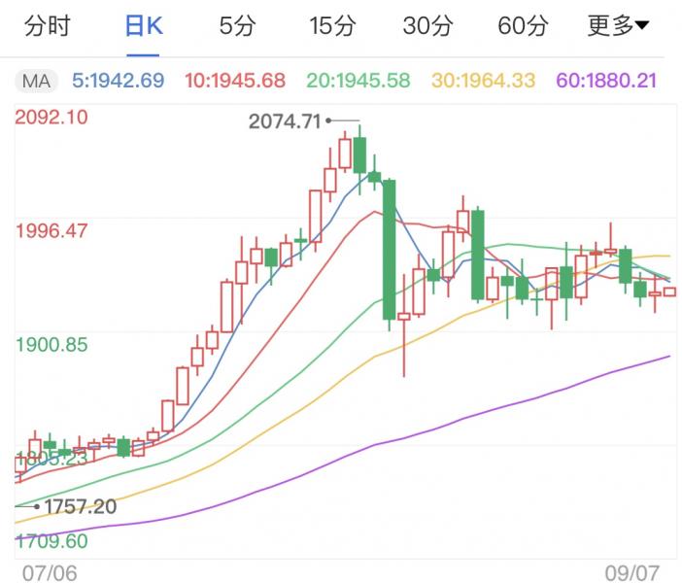This screenshot has height=583, width=682.
Task: Click the 2092.10 price axis label
Action: [x=53, y=118]
